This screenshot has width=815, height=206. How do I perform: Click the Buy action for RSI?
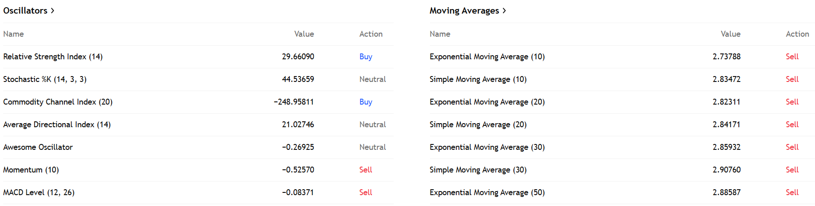(366, 57)
